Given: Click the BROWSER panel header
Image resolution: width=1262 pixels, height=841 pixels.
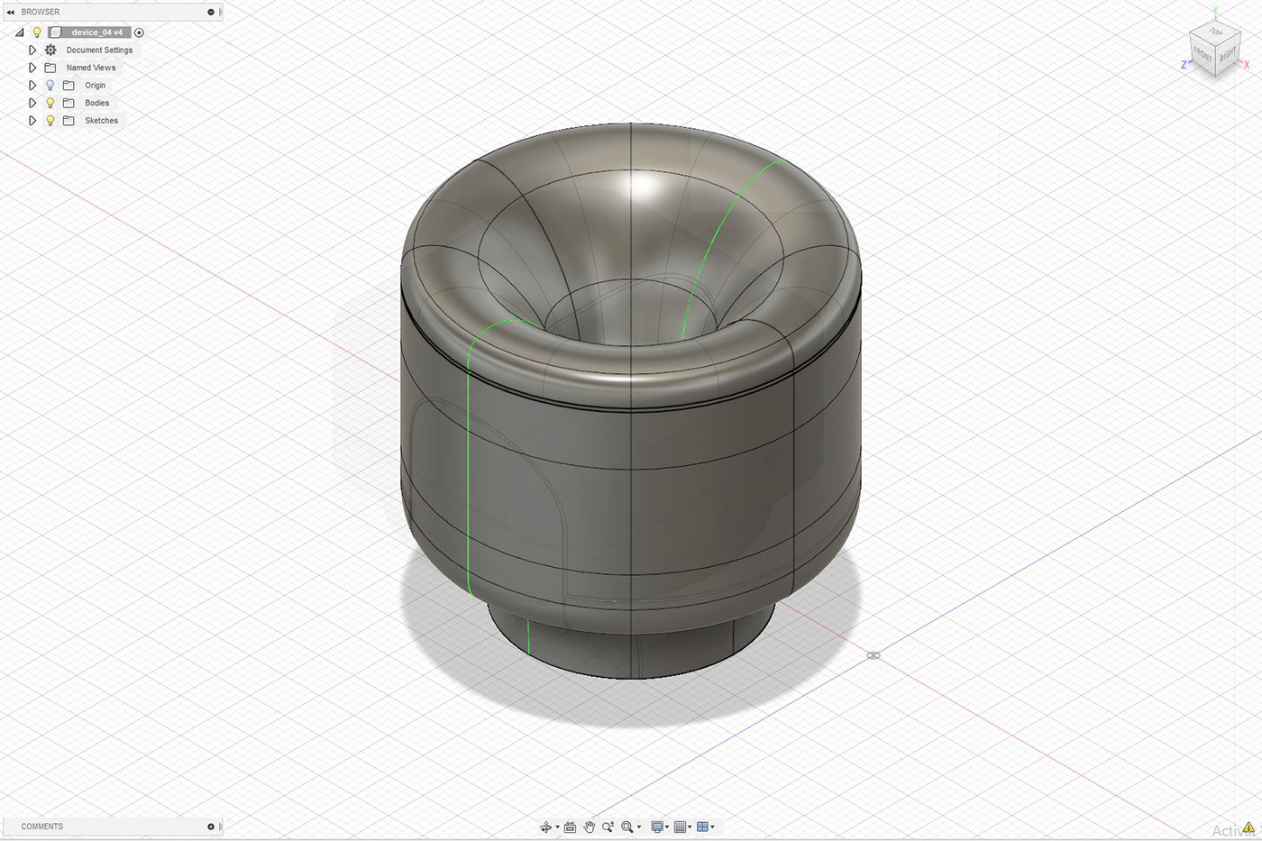Looking at the screenshot, I should pos(41,12).
